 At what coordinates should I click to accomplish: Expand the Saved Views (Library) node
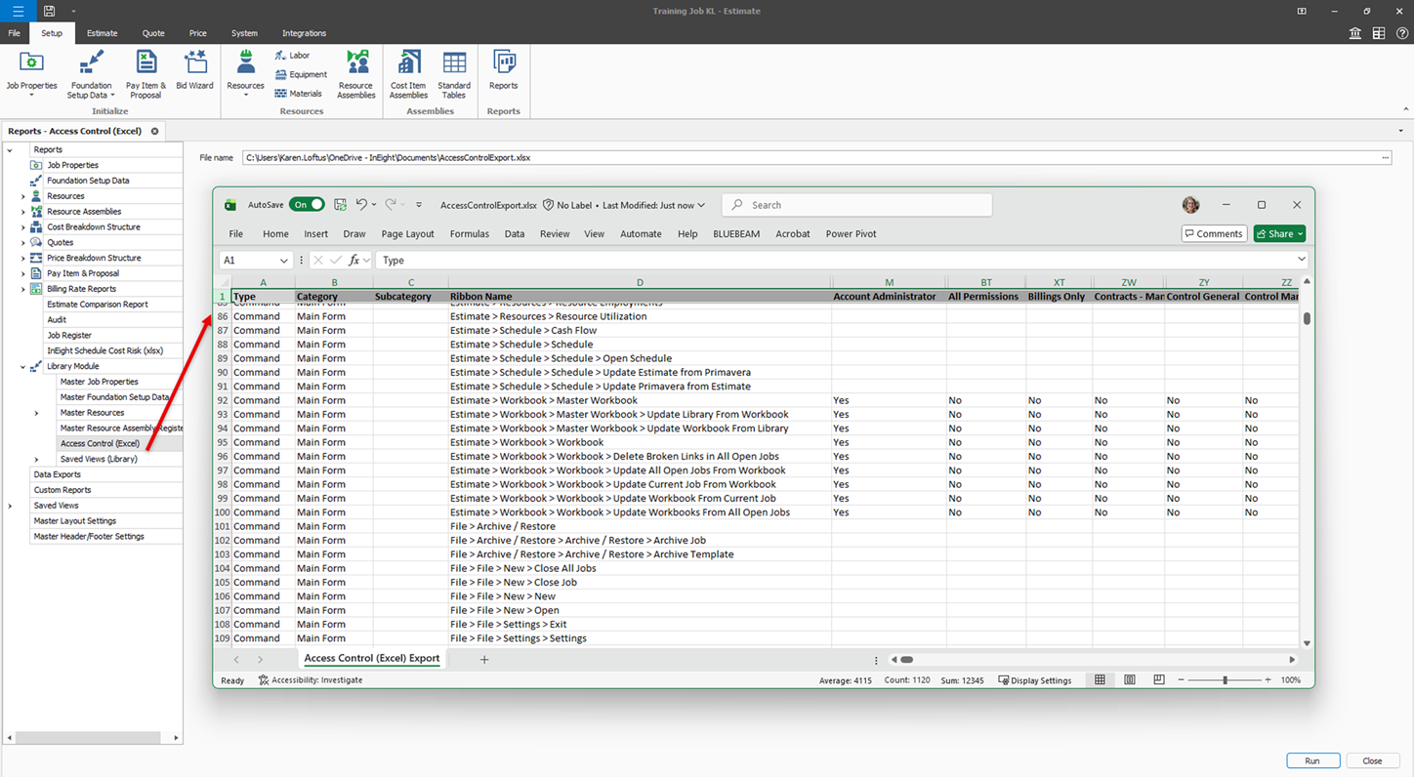click(x=37, y=460)
